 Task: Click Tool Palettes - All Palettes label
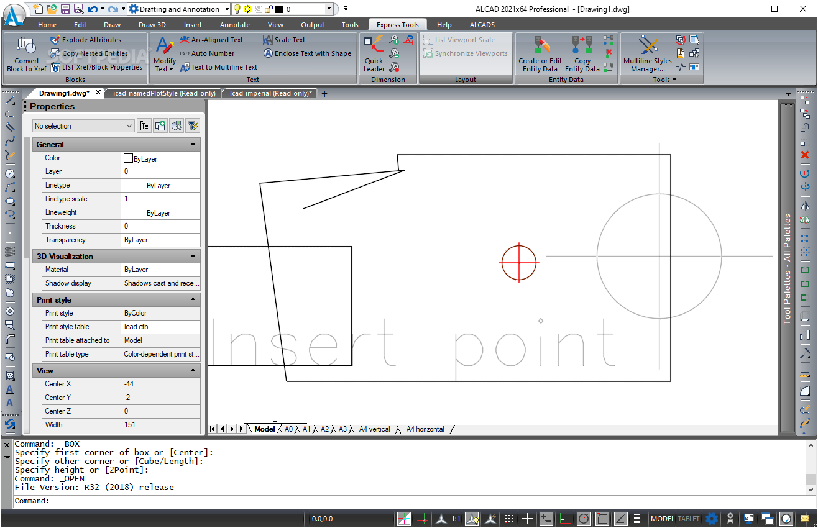[788, 269]
